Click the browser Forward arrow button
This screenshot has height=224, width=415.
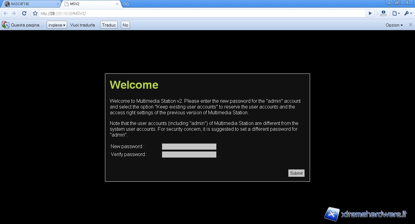tap(14, 13)
